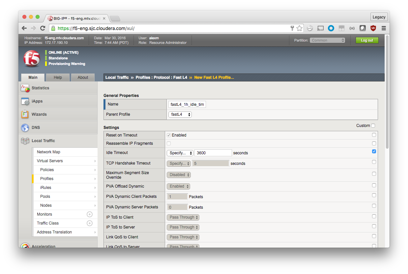Open the Partition Common dropdown
Image resolution: width=408 pixels, height=274 pixels.
click(327, 40)
